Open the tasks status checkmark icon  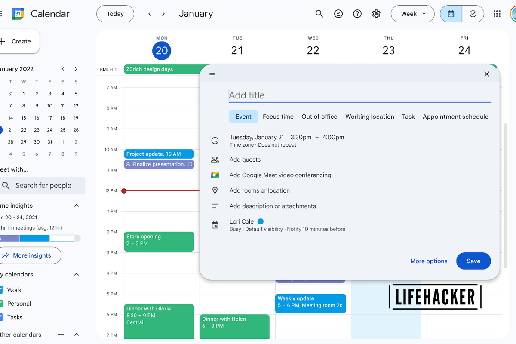pos(338,14)
